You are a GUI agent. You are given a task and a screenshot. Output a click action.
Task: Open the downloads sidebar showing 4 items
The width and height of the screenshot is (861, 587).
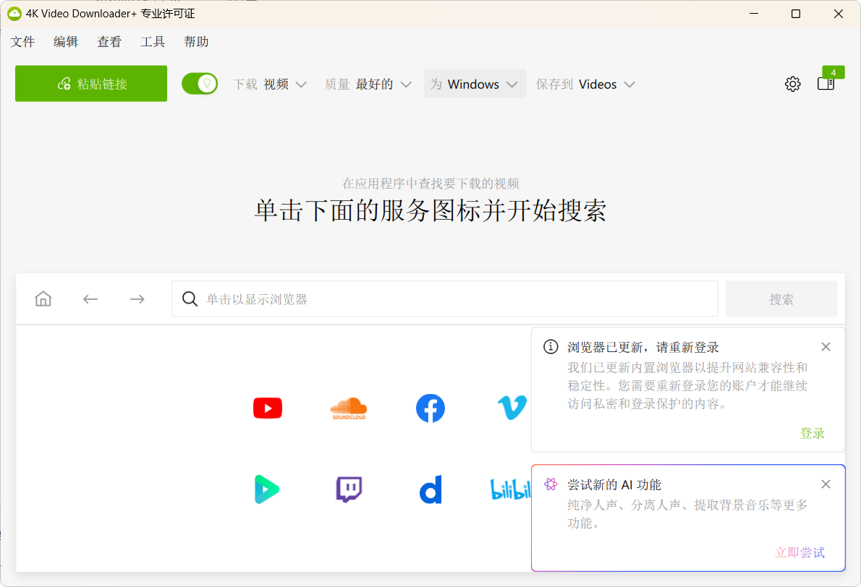[x=826, y=84]
